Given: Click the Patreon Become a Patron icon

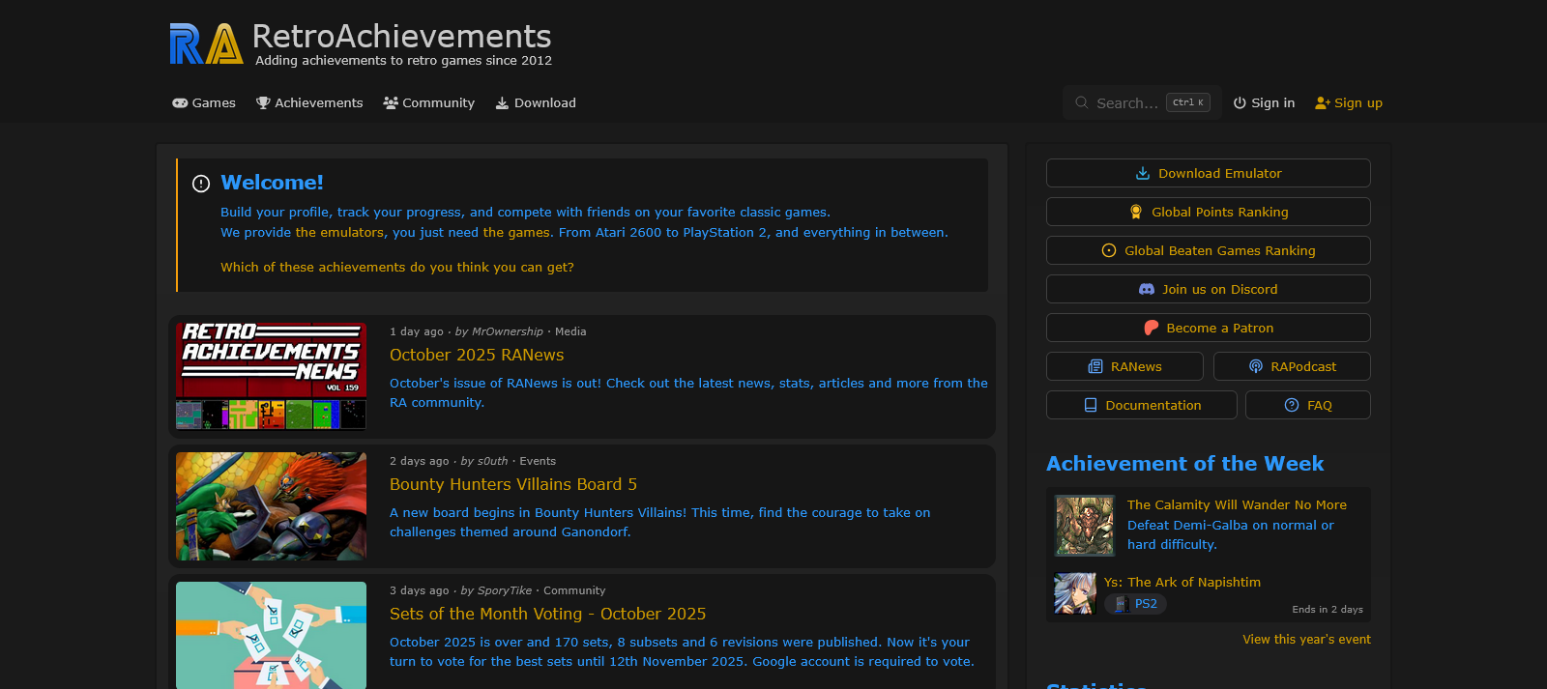Looking at the screenshot, I should pyautogui.click(x=1152, y=329).
